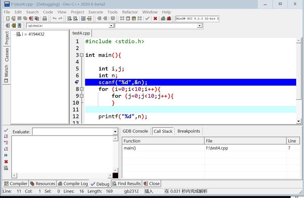Viewport: 304px width, 198px height.
Task: Expand the Evaluate expression dropdown arrow
Action: (x=115, y=132)
